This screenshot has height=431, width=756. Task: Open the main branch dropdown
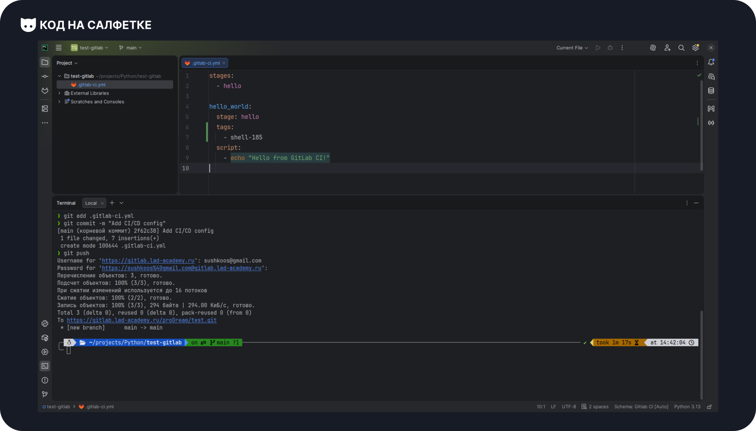(130, 48)
